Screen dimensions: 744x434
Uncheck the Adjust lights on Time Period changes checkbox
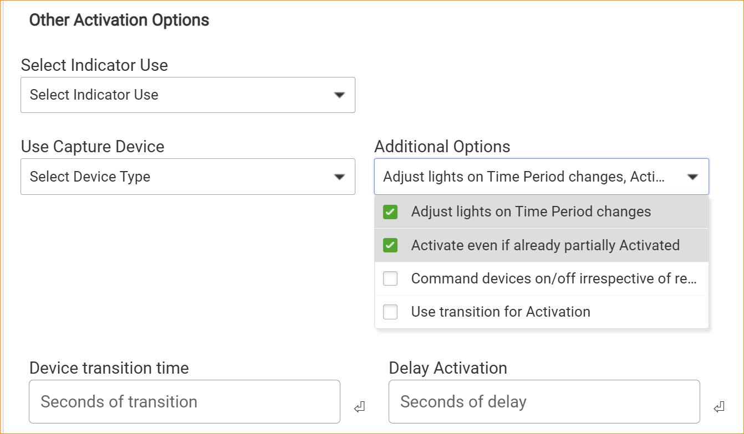click(x=390, y=212)
